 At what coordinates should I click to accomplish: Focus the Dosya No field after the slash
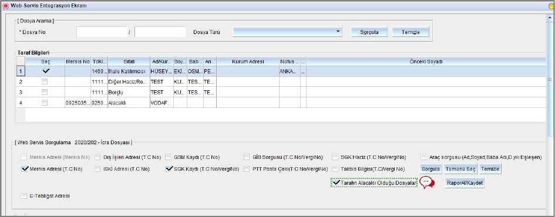160,32
